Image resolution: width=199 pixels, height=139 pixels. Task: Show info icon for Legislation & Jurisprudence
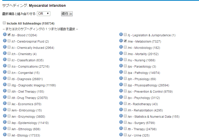click(x=121, y=34)
